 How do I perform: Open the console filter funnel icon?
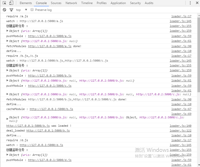(x=11, y=10)
